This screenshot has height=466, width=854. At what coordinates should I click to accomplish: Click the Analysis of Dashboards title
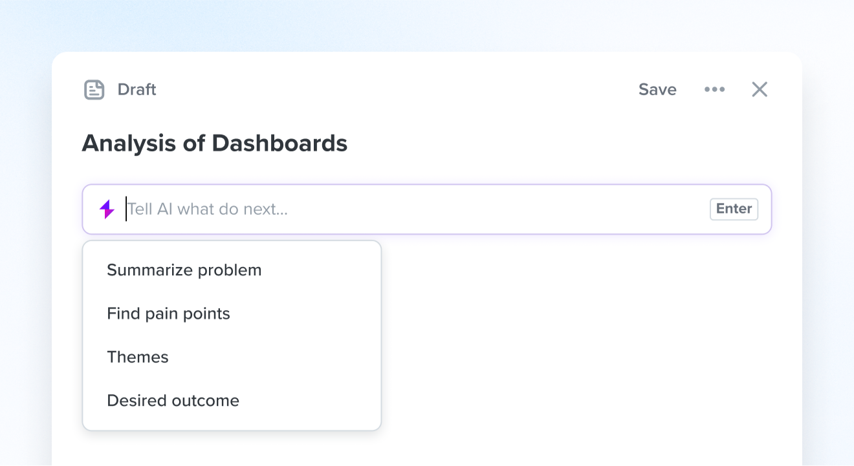pyautogui.click(x=215, y=143)
